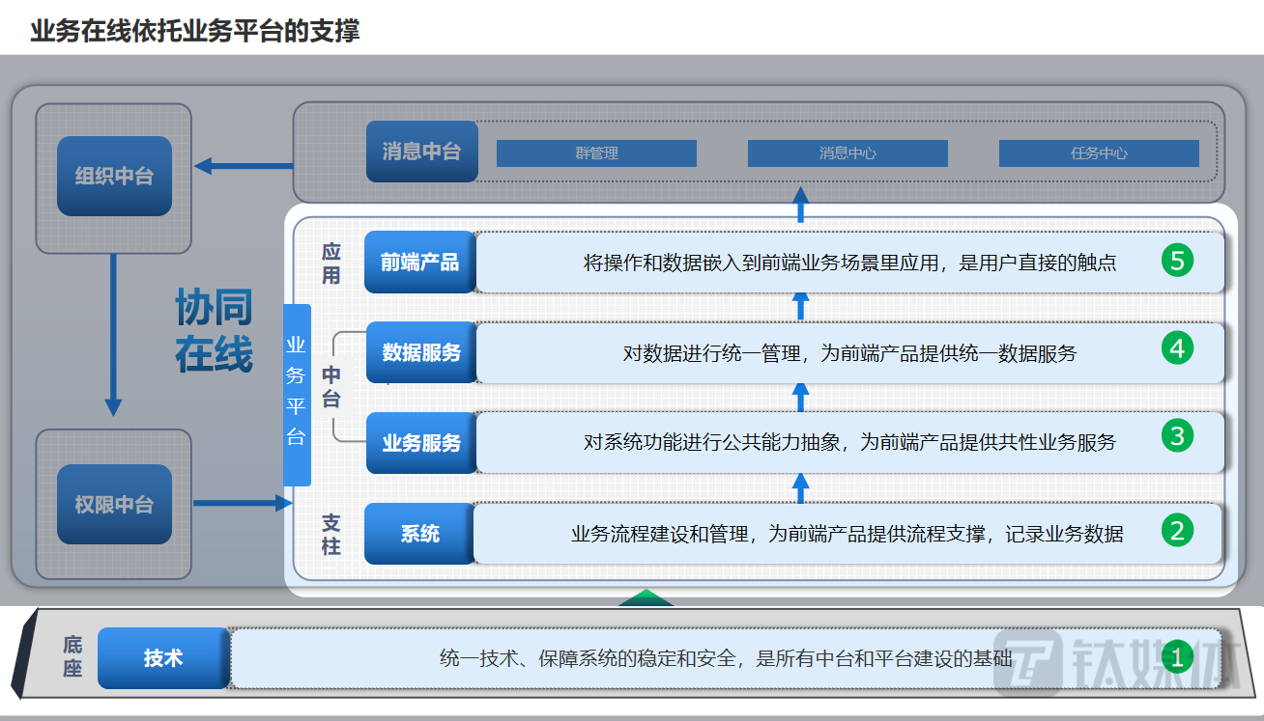Click the 消息中台 label block
Screen dimensions: 1264x721
coord(421,152)
